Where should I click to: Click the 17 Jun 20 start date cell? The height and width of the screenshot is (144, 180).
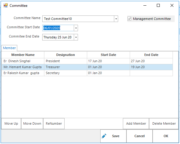pos(108,61)
